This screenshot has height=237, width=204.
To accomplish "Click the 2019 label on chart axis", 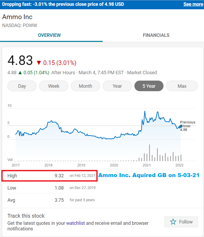I will (x=81, y=165).
